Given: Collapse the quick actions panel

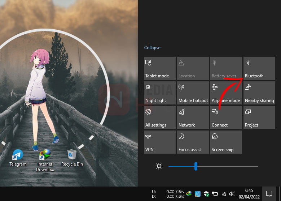Looking at the screenshot, I should 152,48.
